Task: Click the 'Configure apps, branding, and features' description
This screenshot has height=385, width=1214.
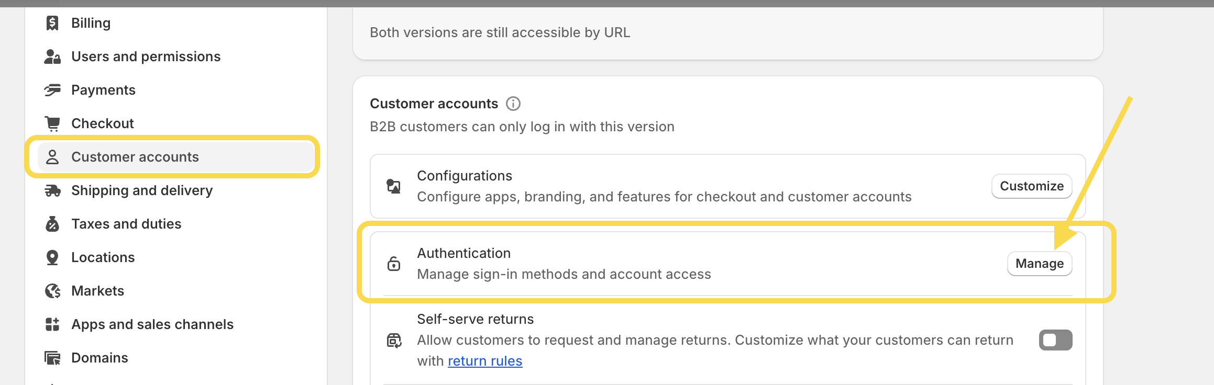Action: click(664, 197)
